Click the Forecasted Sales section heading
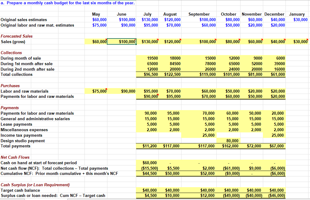Screen dimensions: 310x200 [x=17, y=36]
